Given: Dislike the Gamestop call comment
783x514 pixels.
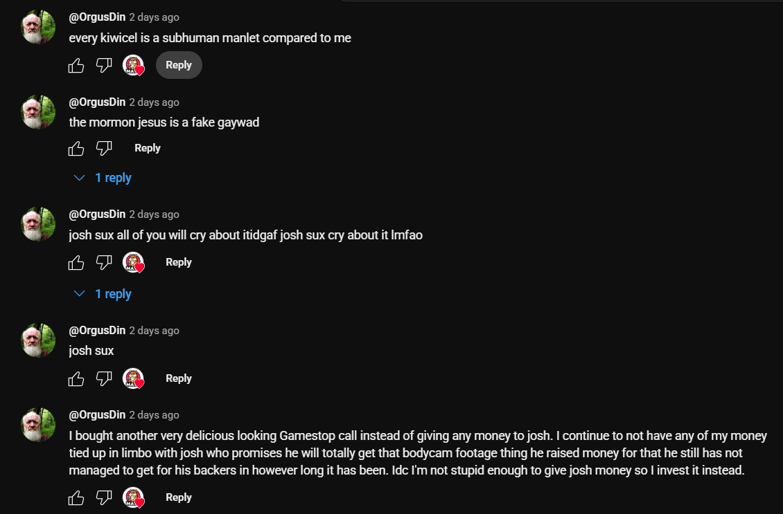Looking at the screenshot, I should [x=104, y=497].
